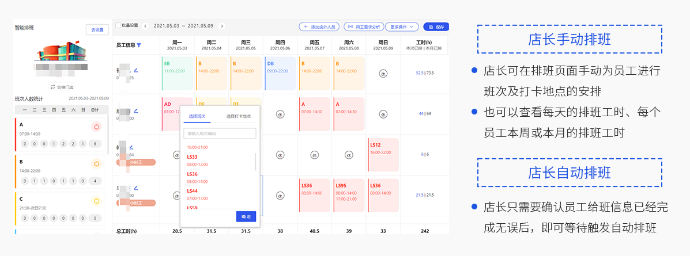Image resolution: width=690 pixels, height=256 pixels.
Task: Click the 添加店外人员 button
Action: (x=319, y=26)
